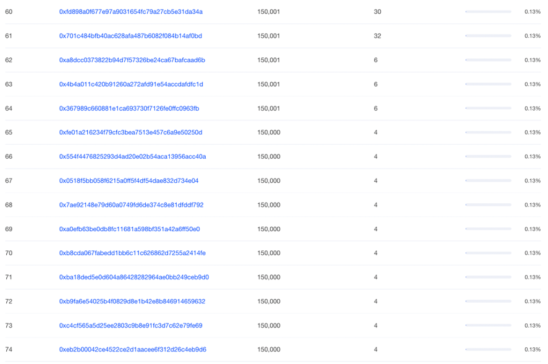548x364 pixels.
Task: Click the 150,000 quantity in row 71
Action: tap(269, 277)
